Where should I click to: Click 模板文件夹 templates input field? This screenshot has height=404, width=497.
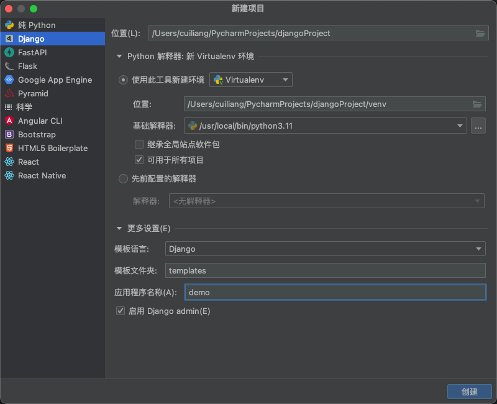coord(325,270)
